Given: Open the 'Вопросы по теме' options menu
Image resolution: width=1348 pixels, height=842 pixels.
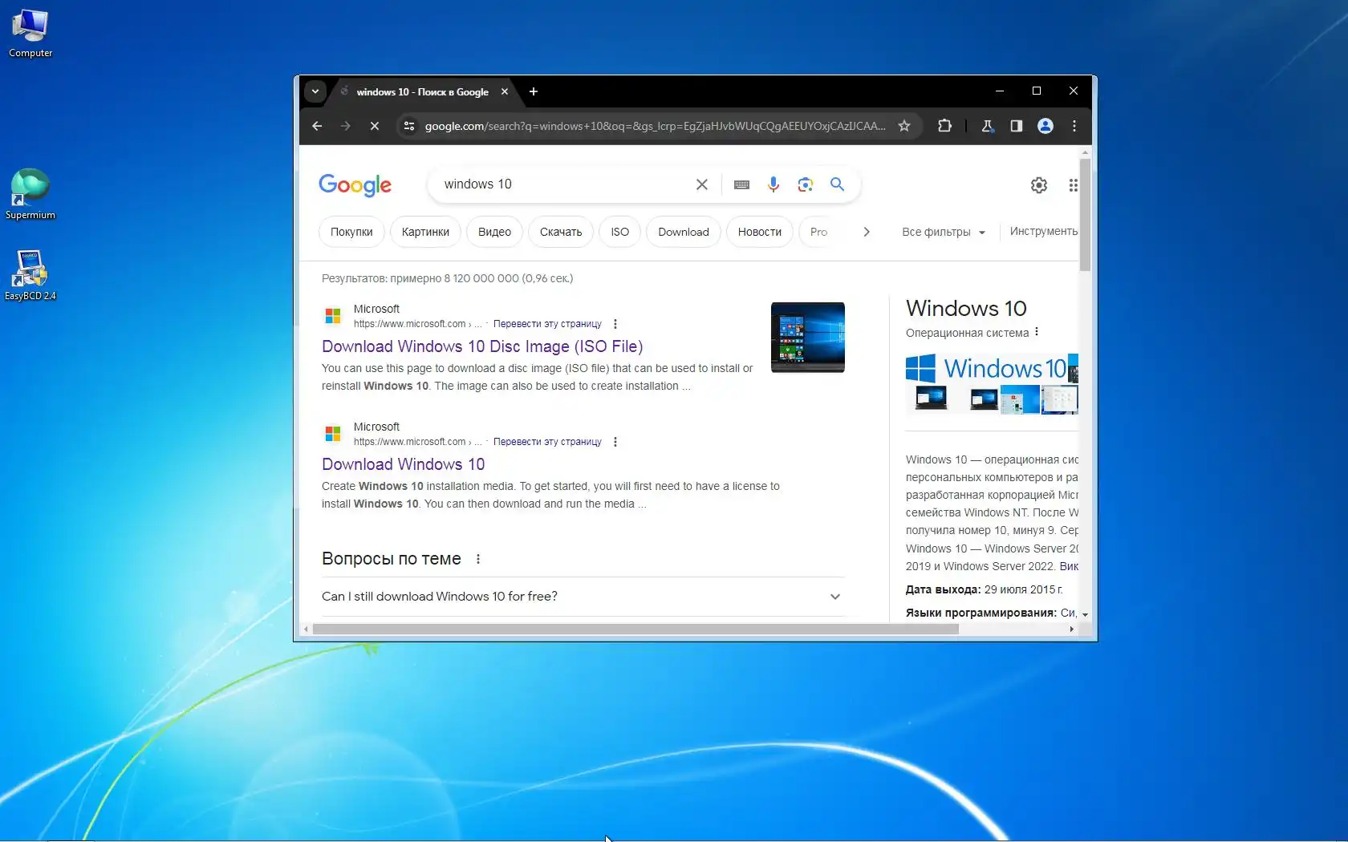Looking at the screenshot, I should pos(478,559).
